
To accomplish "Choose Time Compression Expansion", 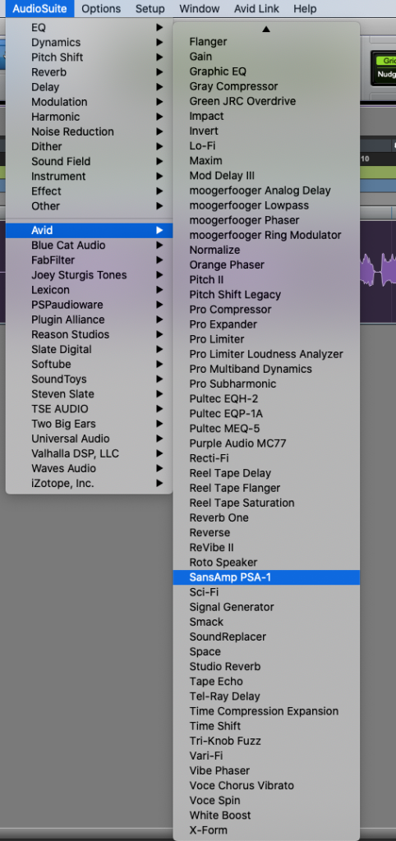I will [266, 711].
